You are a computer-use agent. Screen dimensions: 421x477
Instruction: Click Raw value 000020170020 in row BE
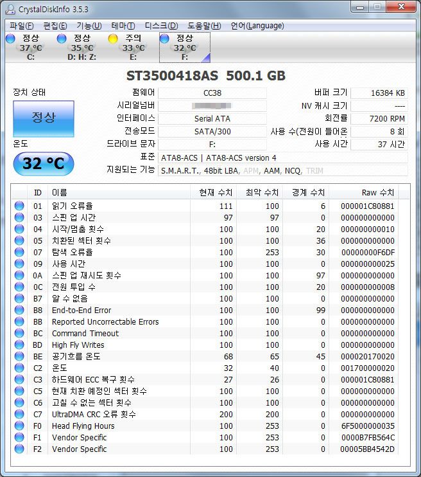click(368, 356)
